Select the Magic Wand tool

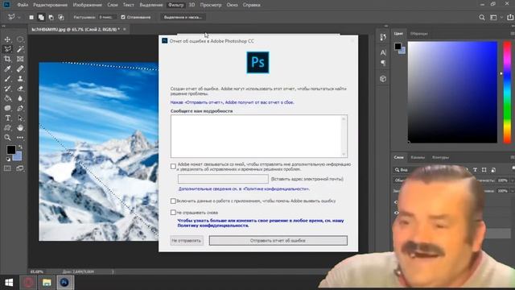(x=20, y=49)
